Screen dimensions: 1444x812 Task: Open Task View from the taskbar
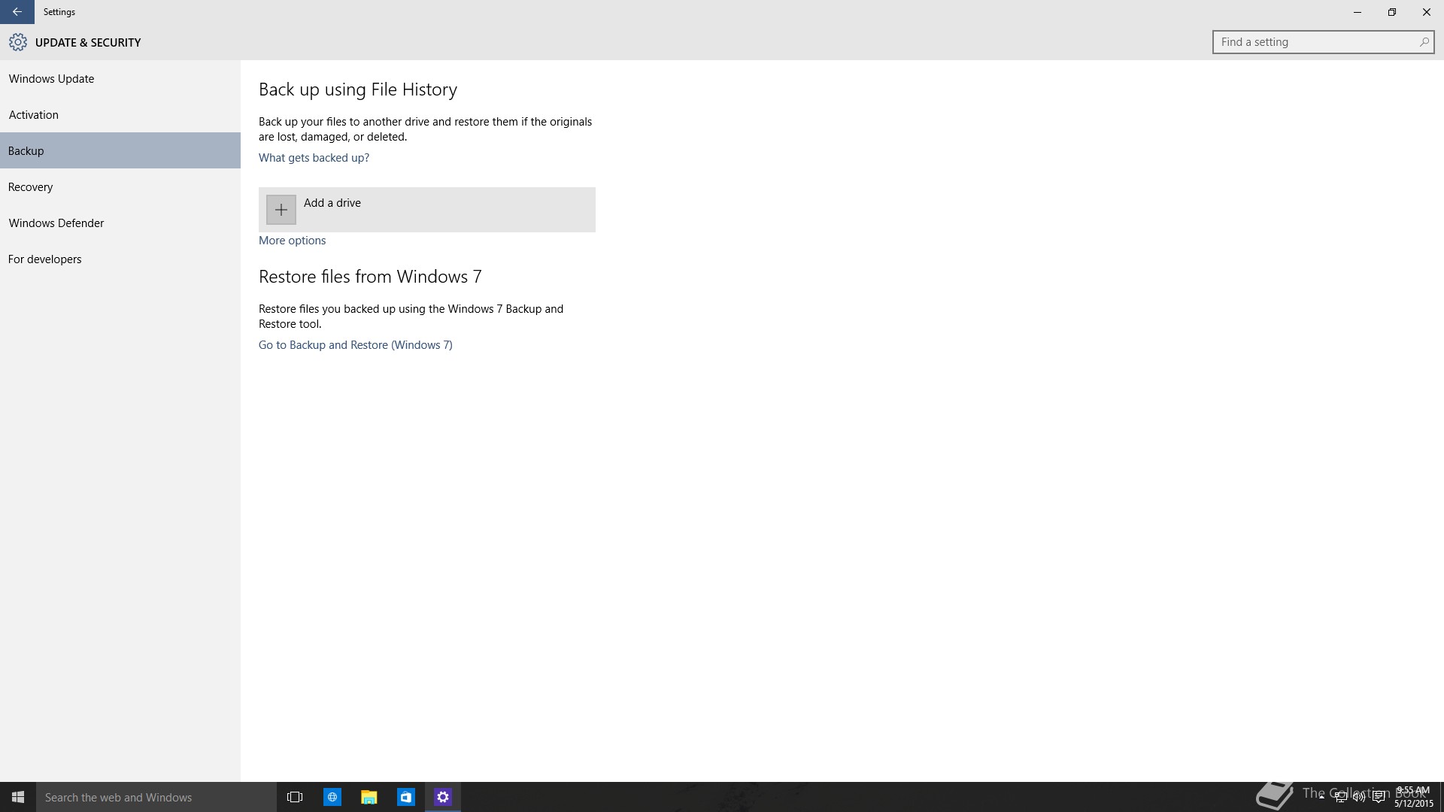pos(295,797)
